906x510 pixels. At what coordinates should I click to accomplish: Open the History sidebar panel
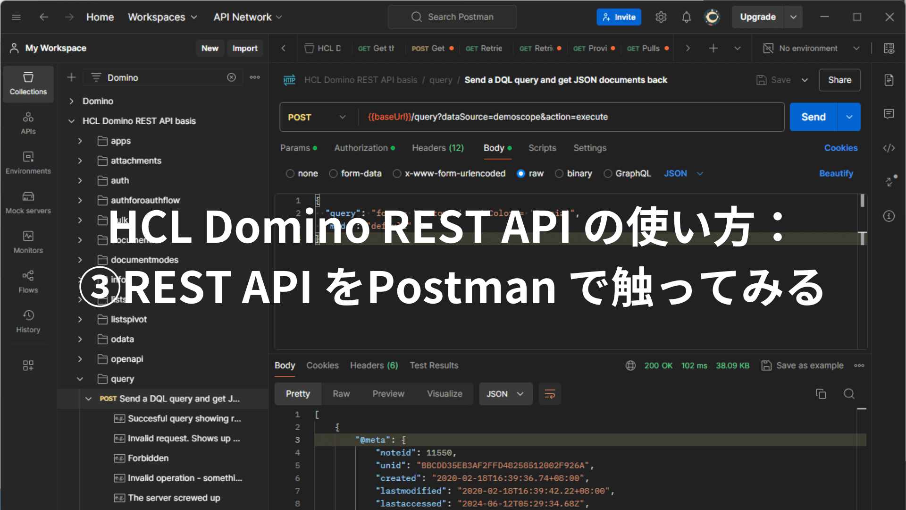(28, 321)
